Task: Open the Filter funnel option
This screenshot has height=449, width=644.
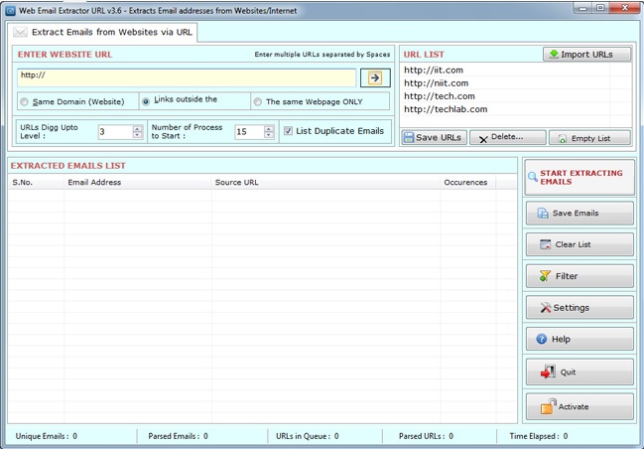Action: point(580,276)
